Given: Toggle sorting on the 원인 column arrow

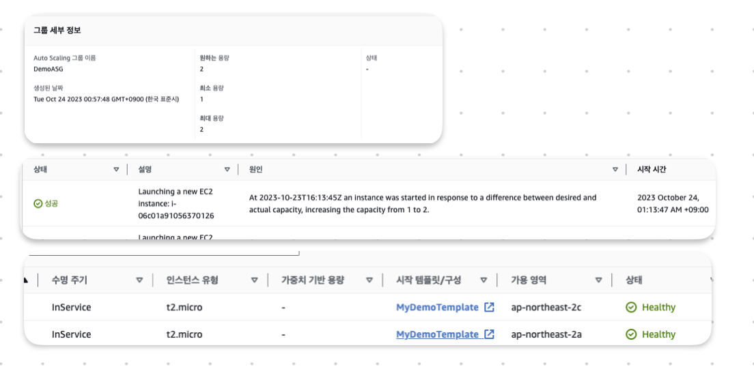Looking at the screenshot, I should [x=615, y=169].
